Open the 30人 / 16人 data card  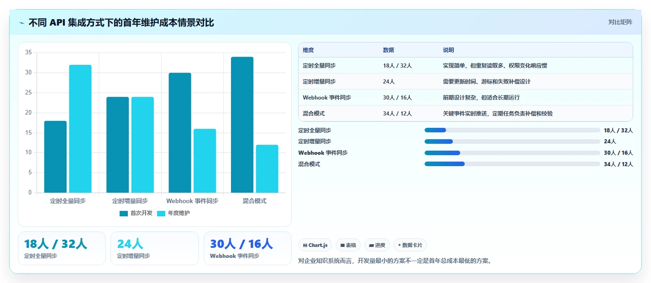pos(247,248)
